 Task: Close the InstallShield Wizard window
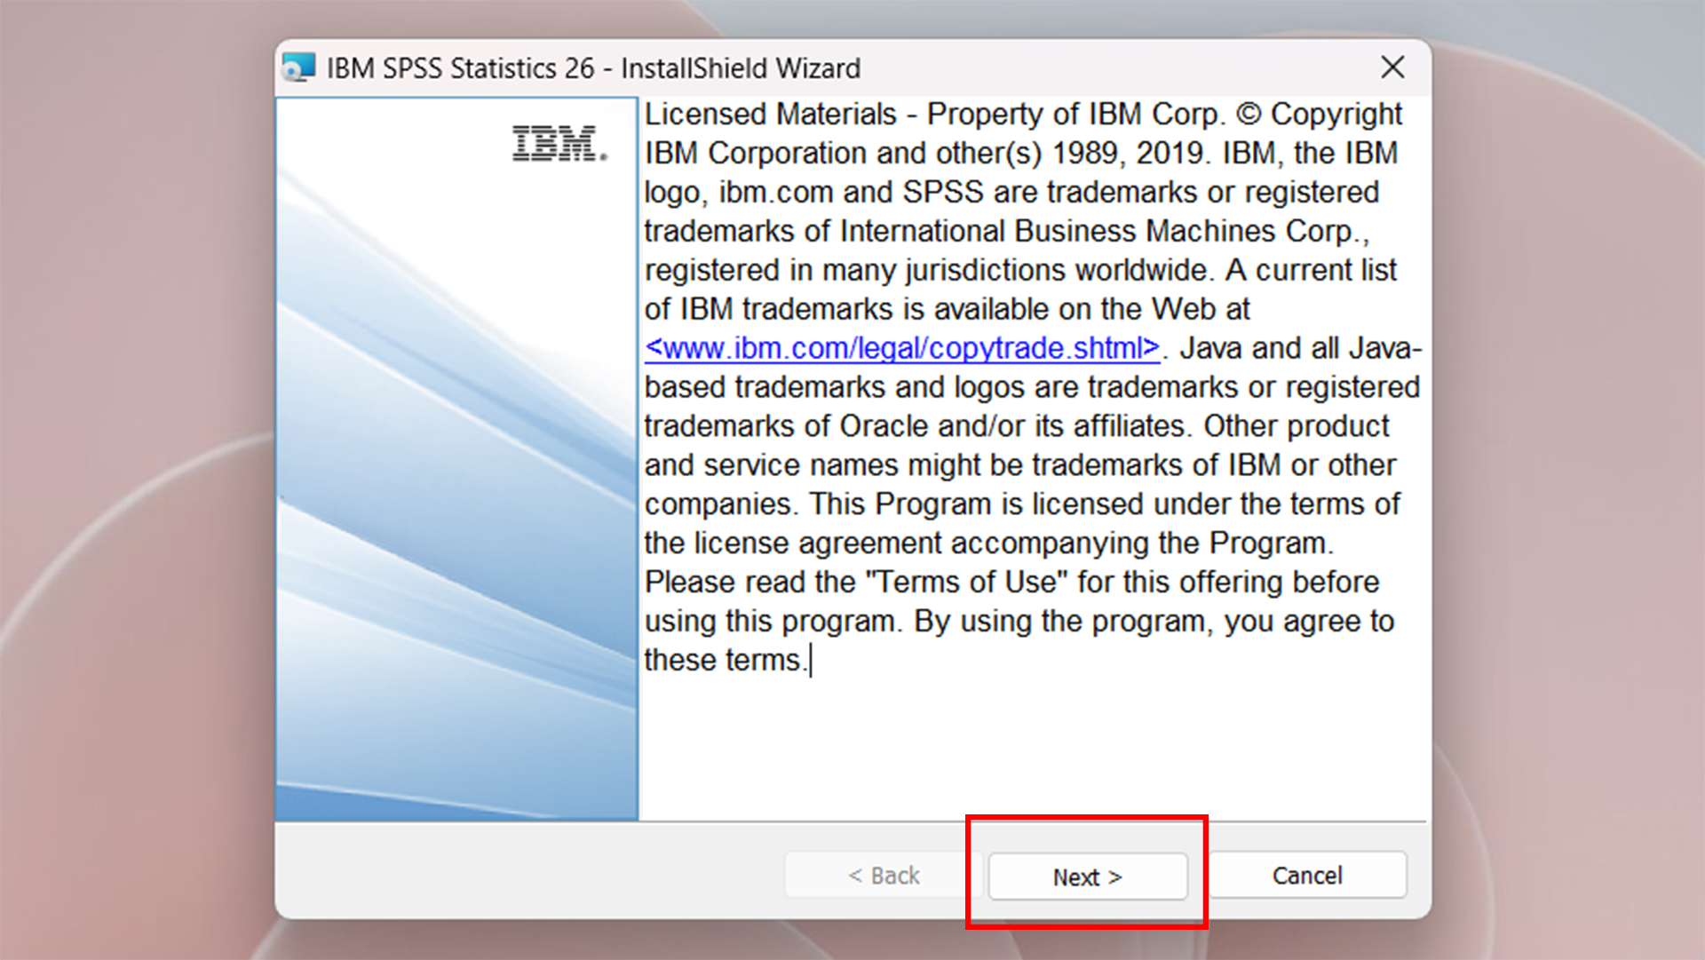(1392, 67)
